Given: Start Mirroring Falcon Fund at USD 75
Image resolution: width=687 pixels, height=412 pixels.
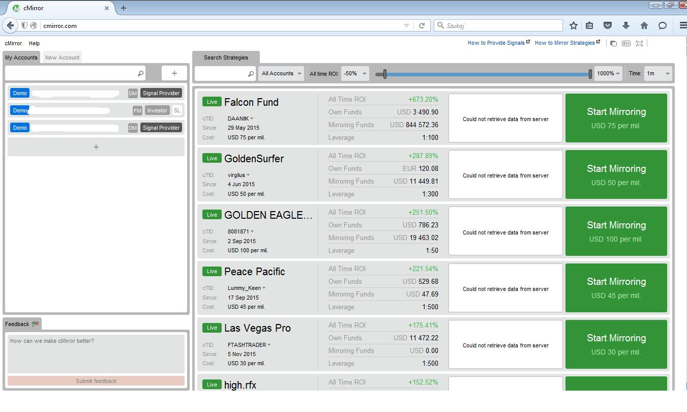Looking at the screenshot, I should tap(616, 118).
